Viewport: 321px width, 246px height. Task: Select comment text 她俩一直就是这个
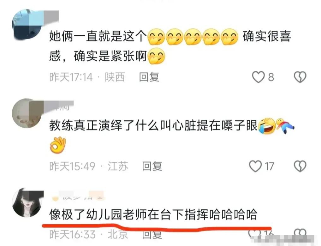[x=98, y=36]
